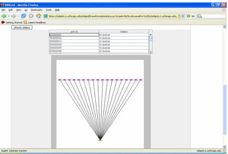This screenshot has height=154, width=228.
Task: Click the status bar padlock security icon
Action: [224, 151]
